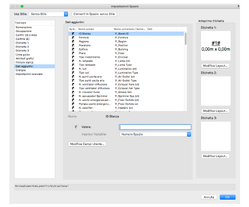Click the 11_Room ID cell
The image size is (249, 207).
[122, 34]
